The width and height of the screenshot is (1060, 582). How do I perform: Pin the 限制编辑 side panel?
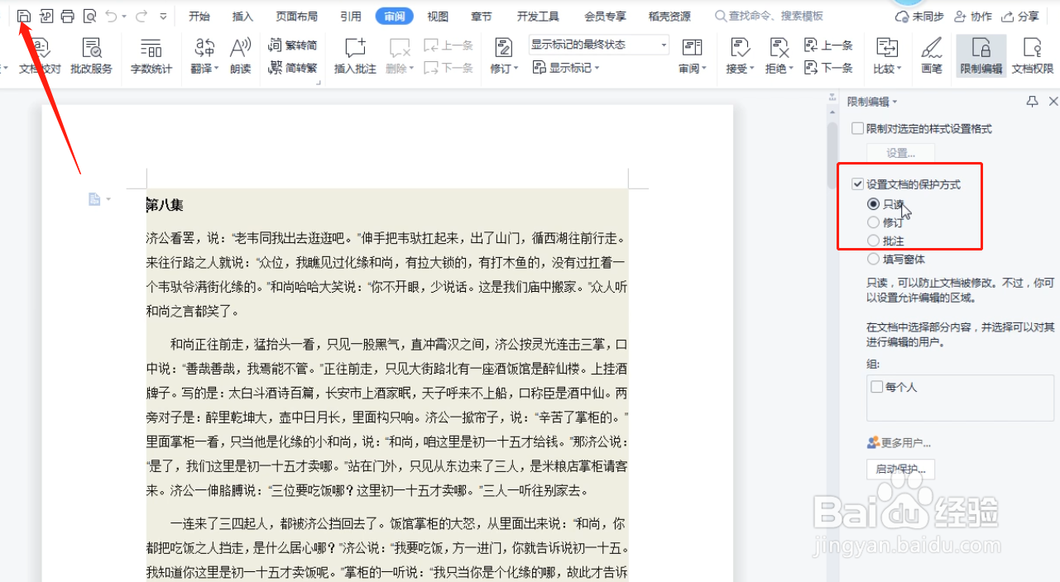pyautogui.click(x=1032, y=101)
